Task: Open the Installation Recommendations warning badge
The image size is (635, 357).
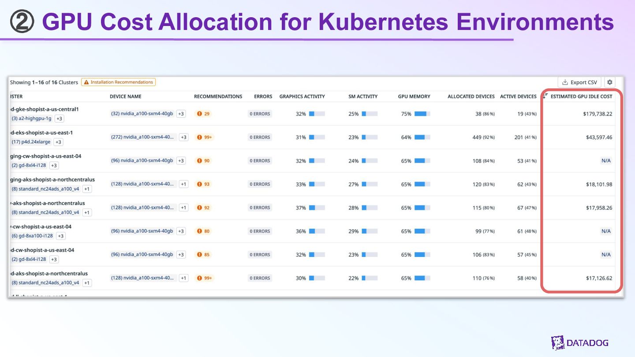Action: pyautogui.click(x=118, y=82)
